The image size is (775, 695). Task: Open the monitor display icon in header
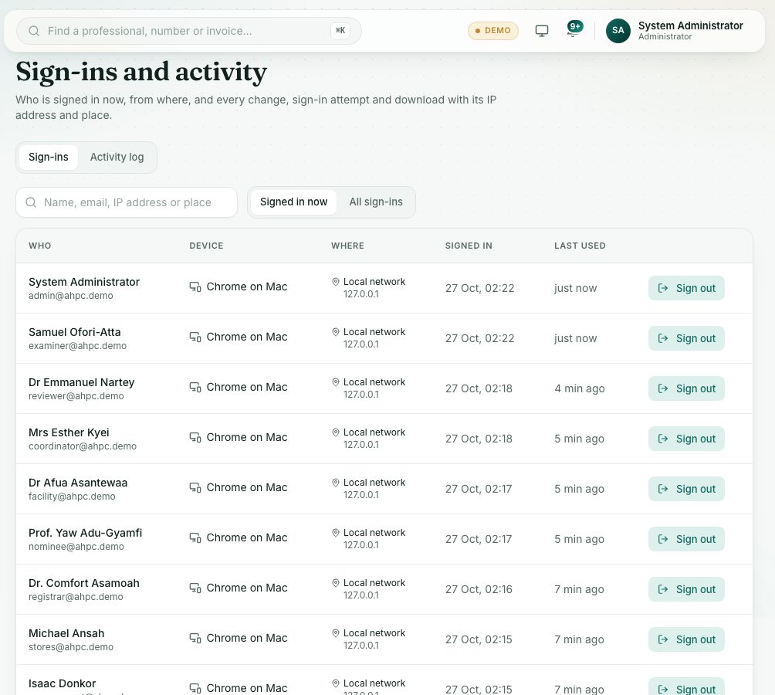click(542, 31)
